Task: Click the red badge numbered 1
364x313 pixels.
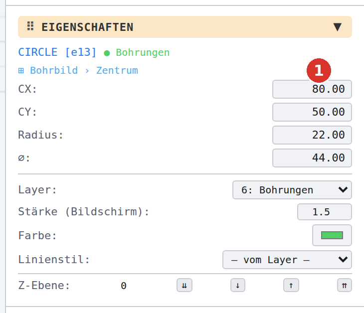Action: pyautogui.click(x=319, y=70)
